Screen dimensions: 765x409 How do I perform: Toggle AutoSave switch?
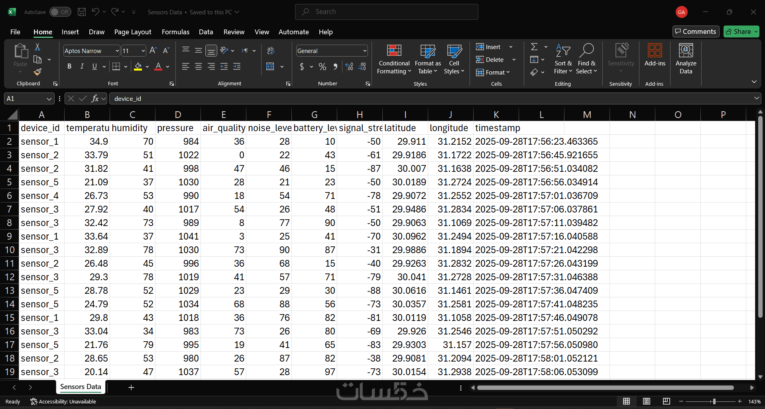click(60, 12)
